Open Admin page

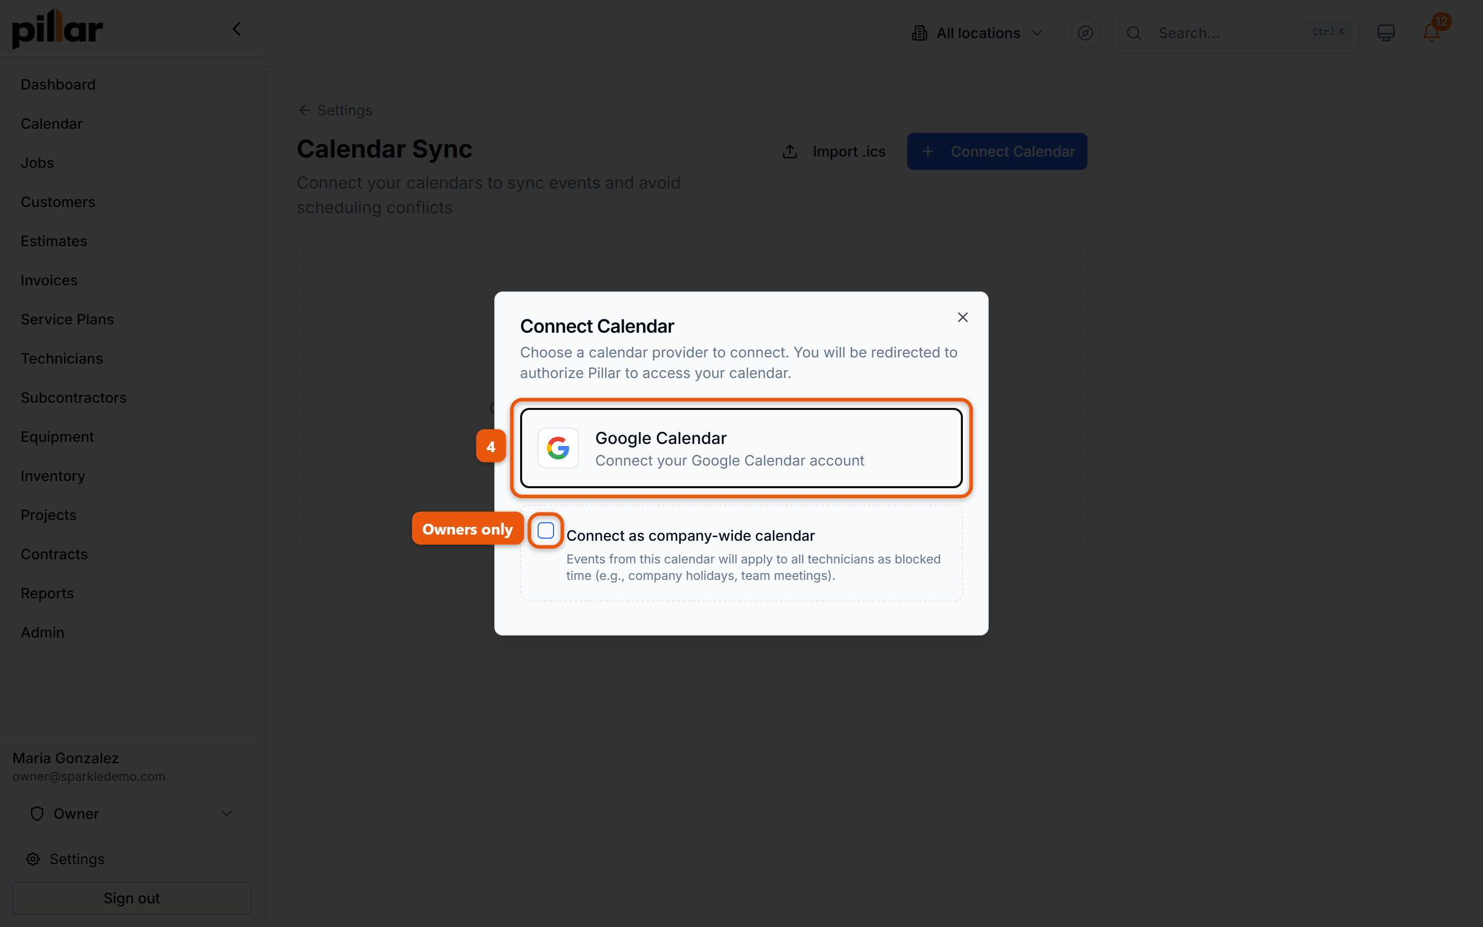42,633
